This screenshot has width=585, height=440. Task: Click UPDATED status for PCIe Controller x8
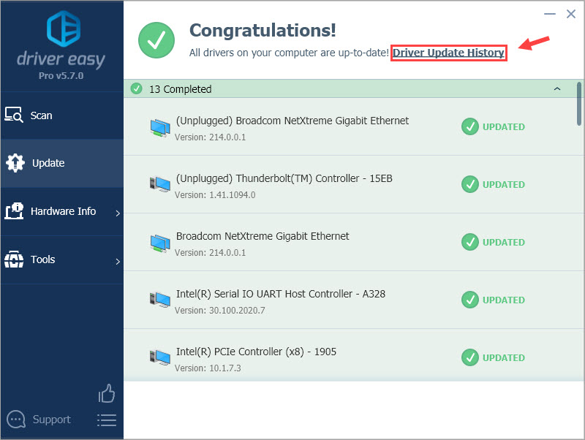tap(493, 358)
